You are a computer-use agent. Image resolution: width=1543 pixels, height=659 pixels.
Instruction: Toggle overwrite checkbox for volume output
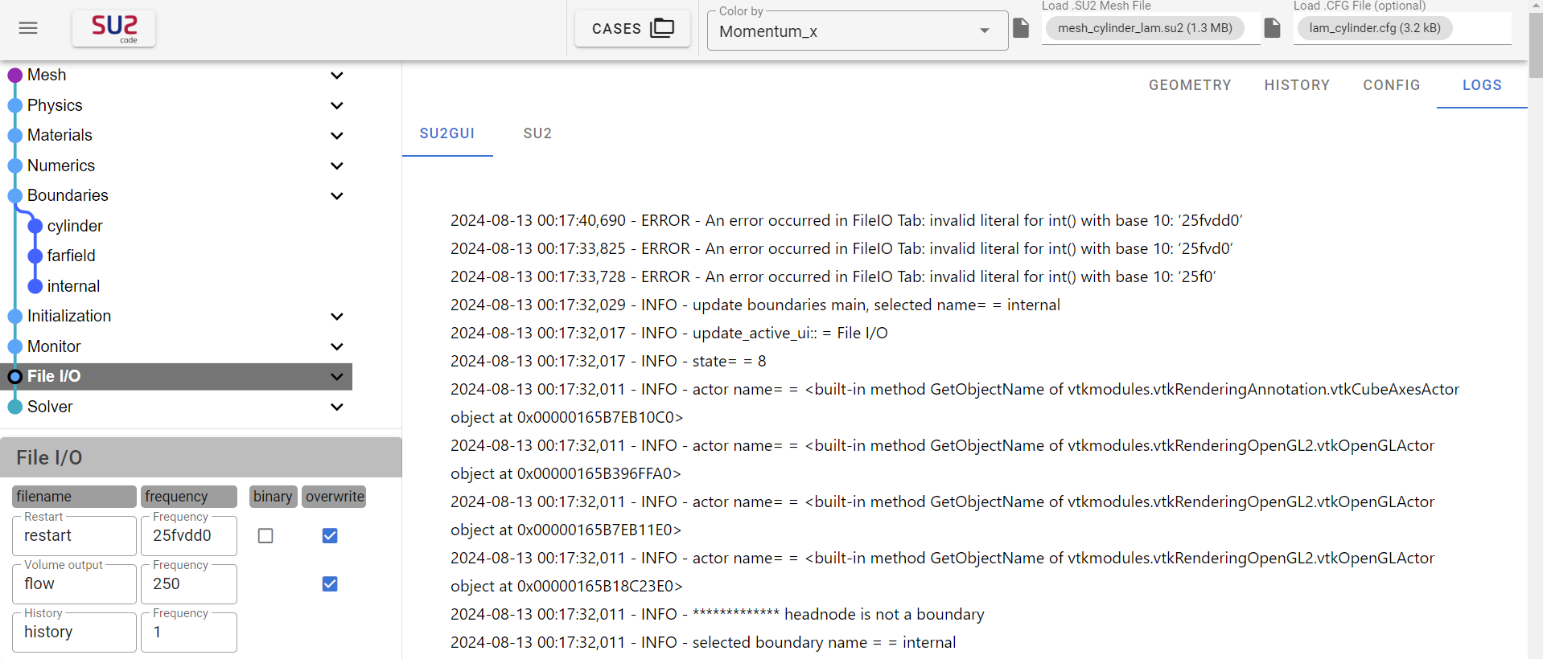point(330,583)
